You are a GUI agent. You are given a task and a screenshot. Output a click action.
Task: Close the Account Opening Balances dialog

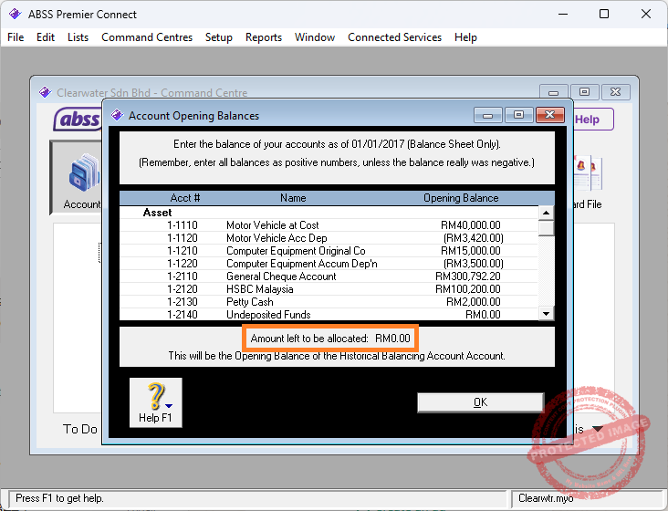(x=550, y=115)
